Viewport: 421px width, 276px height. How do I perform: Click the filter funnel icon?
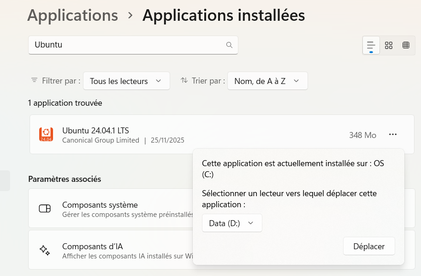tap(34, 80)
